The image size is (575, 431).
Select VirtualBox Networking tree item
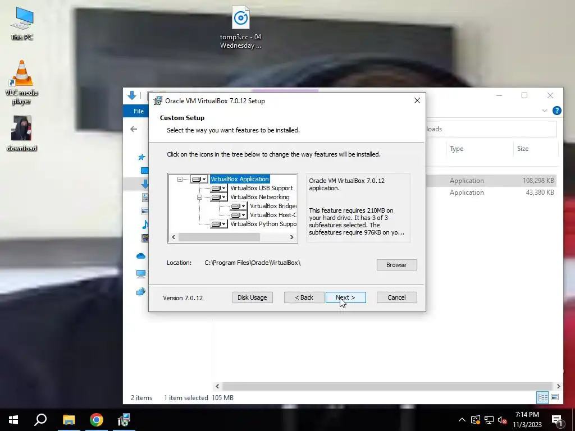[x=259, y=197]
